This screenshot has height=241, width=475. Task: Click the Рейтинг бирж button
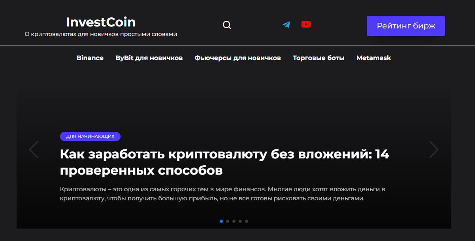[406, 26]
